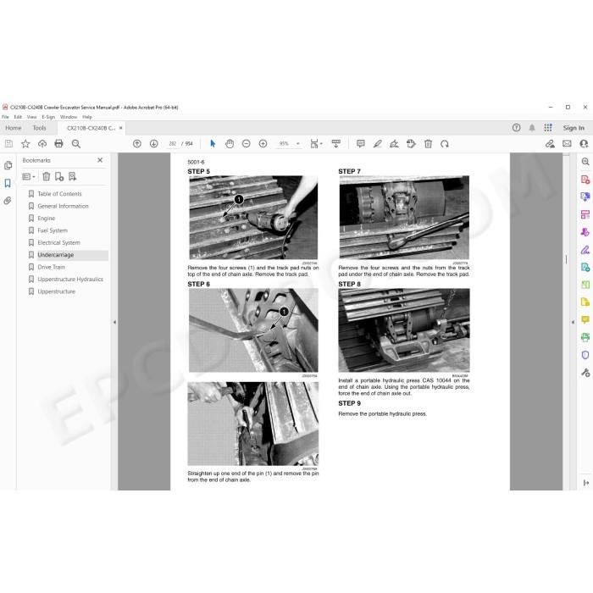Click the Sign In button
Screen dimensions: 593x593
574,128
